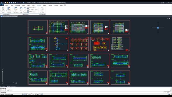This screenshot has height=97, width=172.
Task: Click the blue round icon after Redo
Action: [x=23, y=3]
